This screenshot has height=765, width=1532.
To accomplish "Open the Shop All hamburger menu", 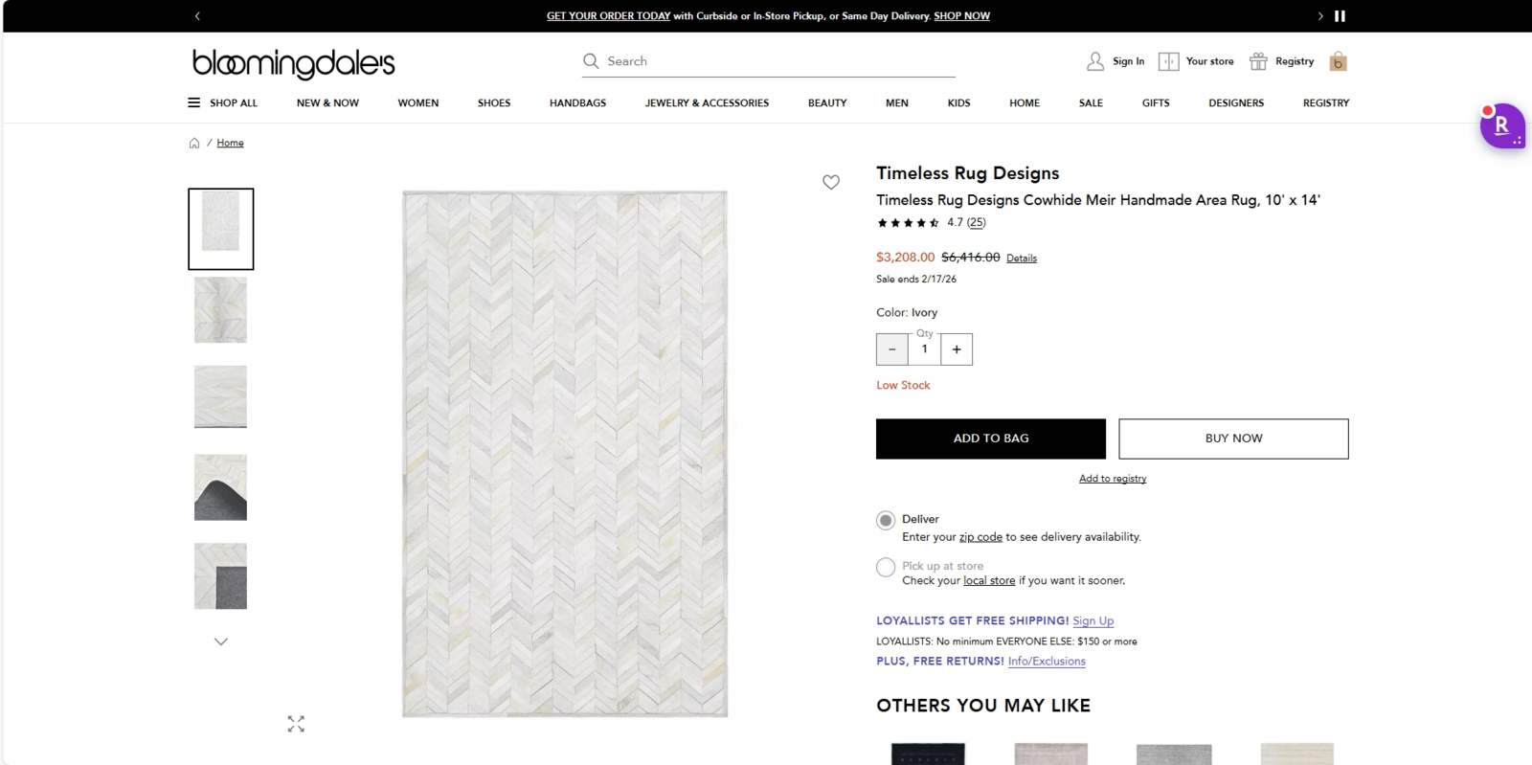I will point(194,102).
